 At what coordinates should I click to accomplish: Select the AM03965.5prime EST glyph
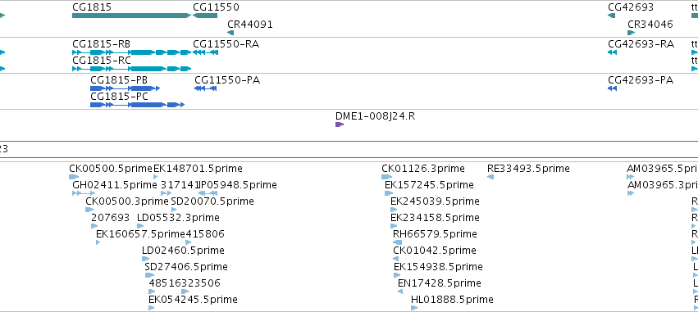coord(630,177)
